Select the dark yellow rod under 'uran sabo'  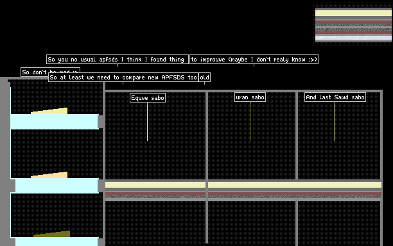click(x=250, y=122)
